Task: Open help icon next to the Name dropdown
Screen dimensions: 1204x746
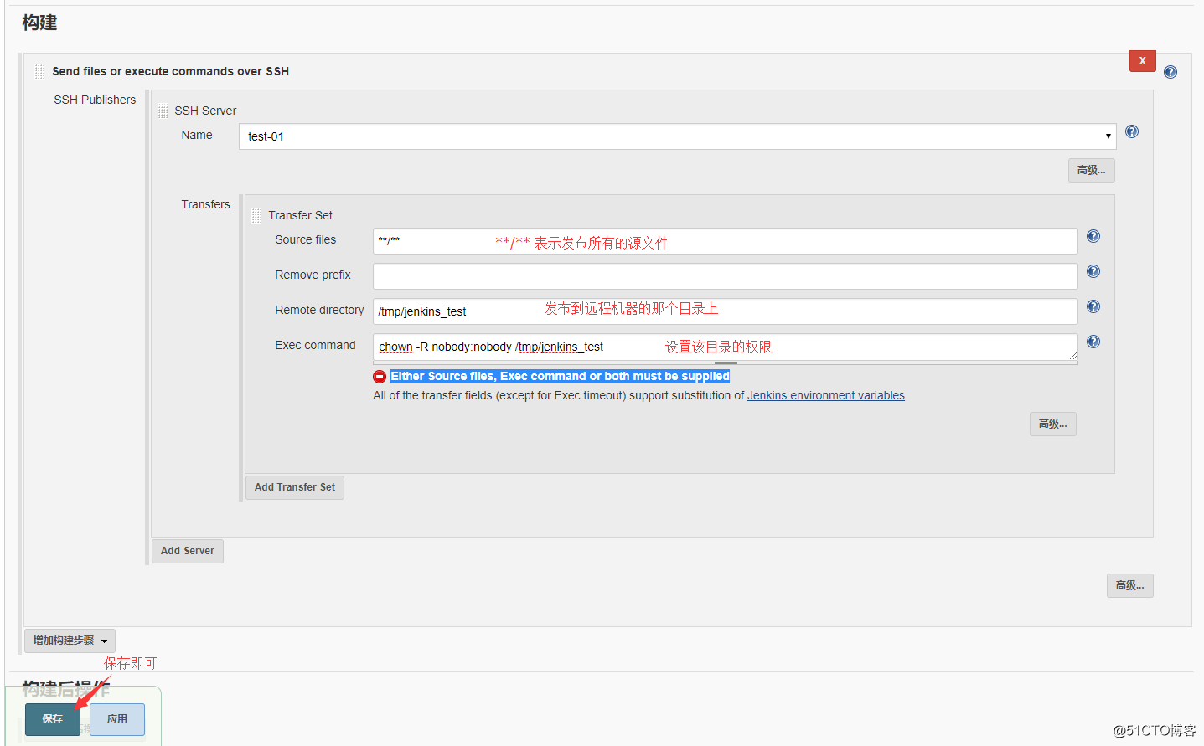Action: click(1132, 131)
